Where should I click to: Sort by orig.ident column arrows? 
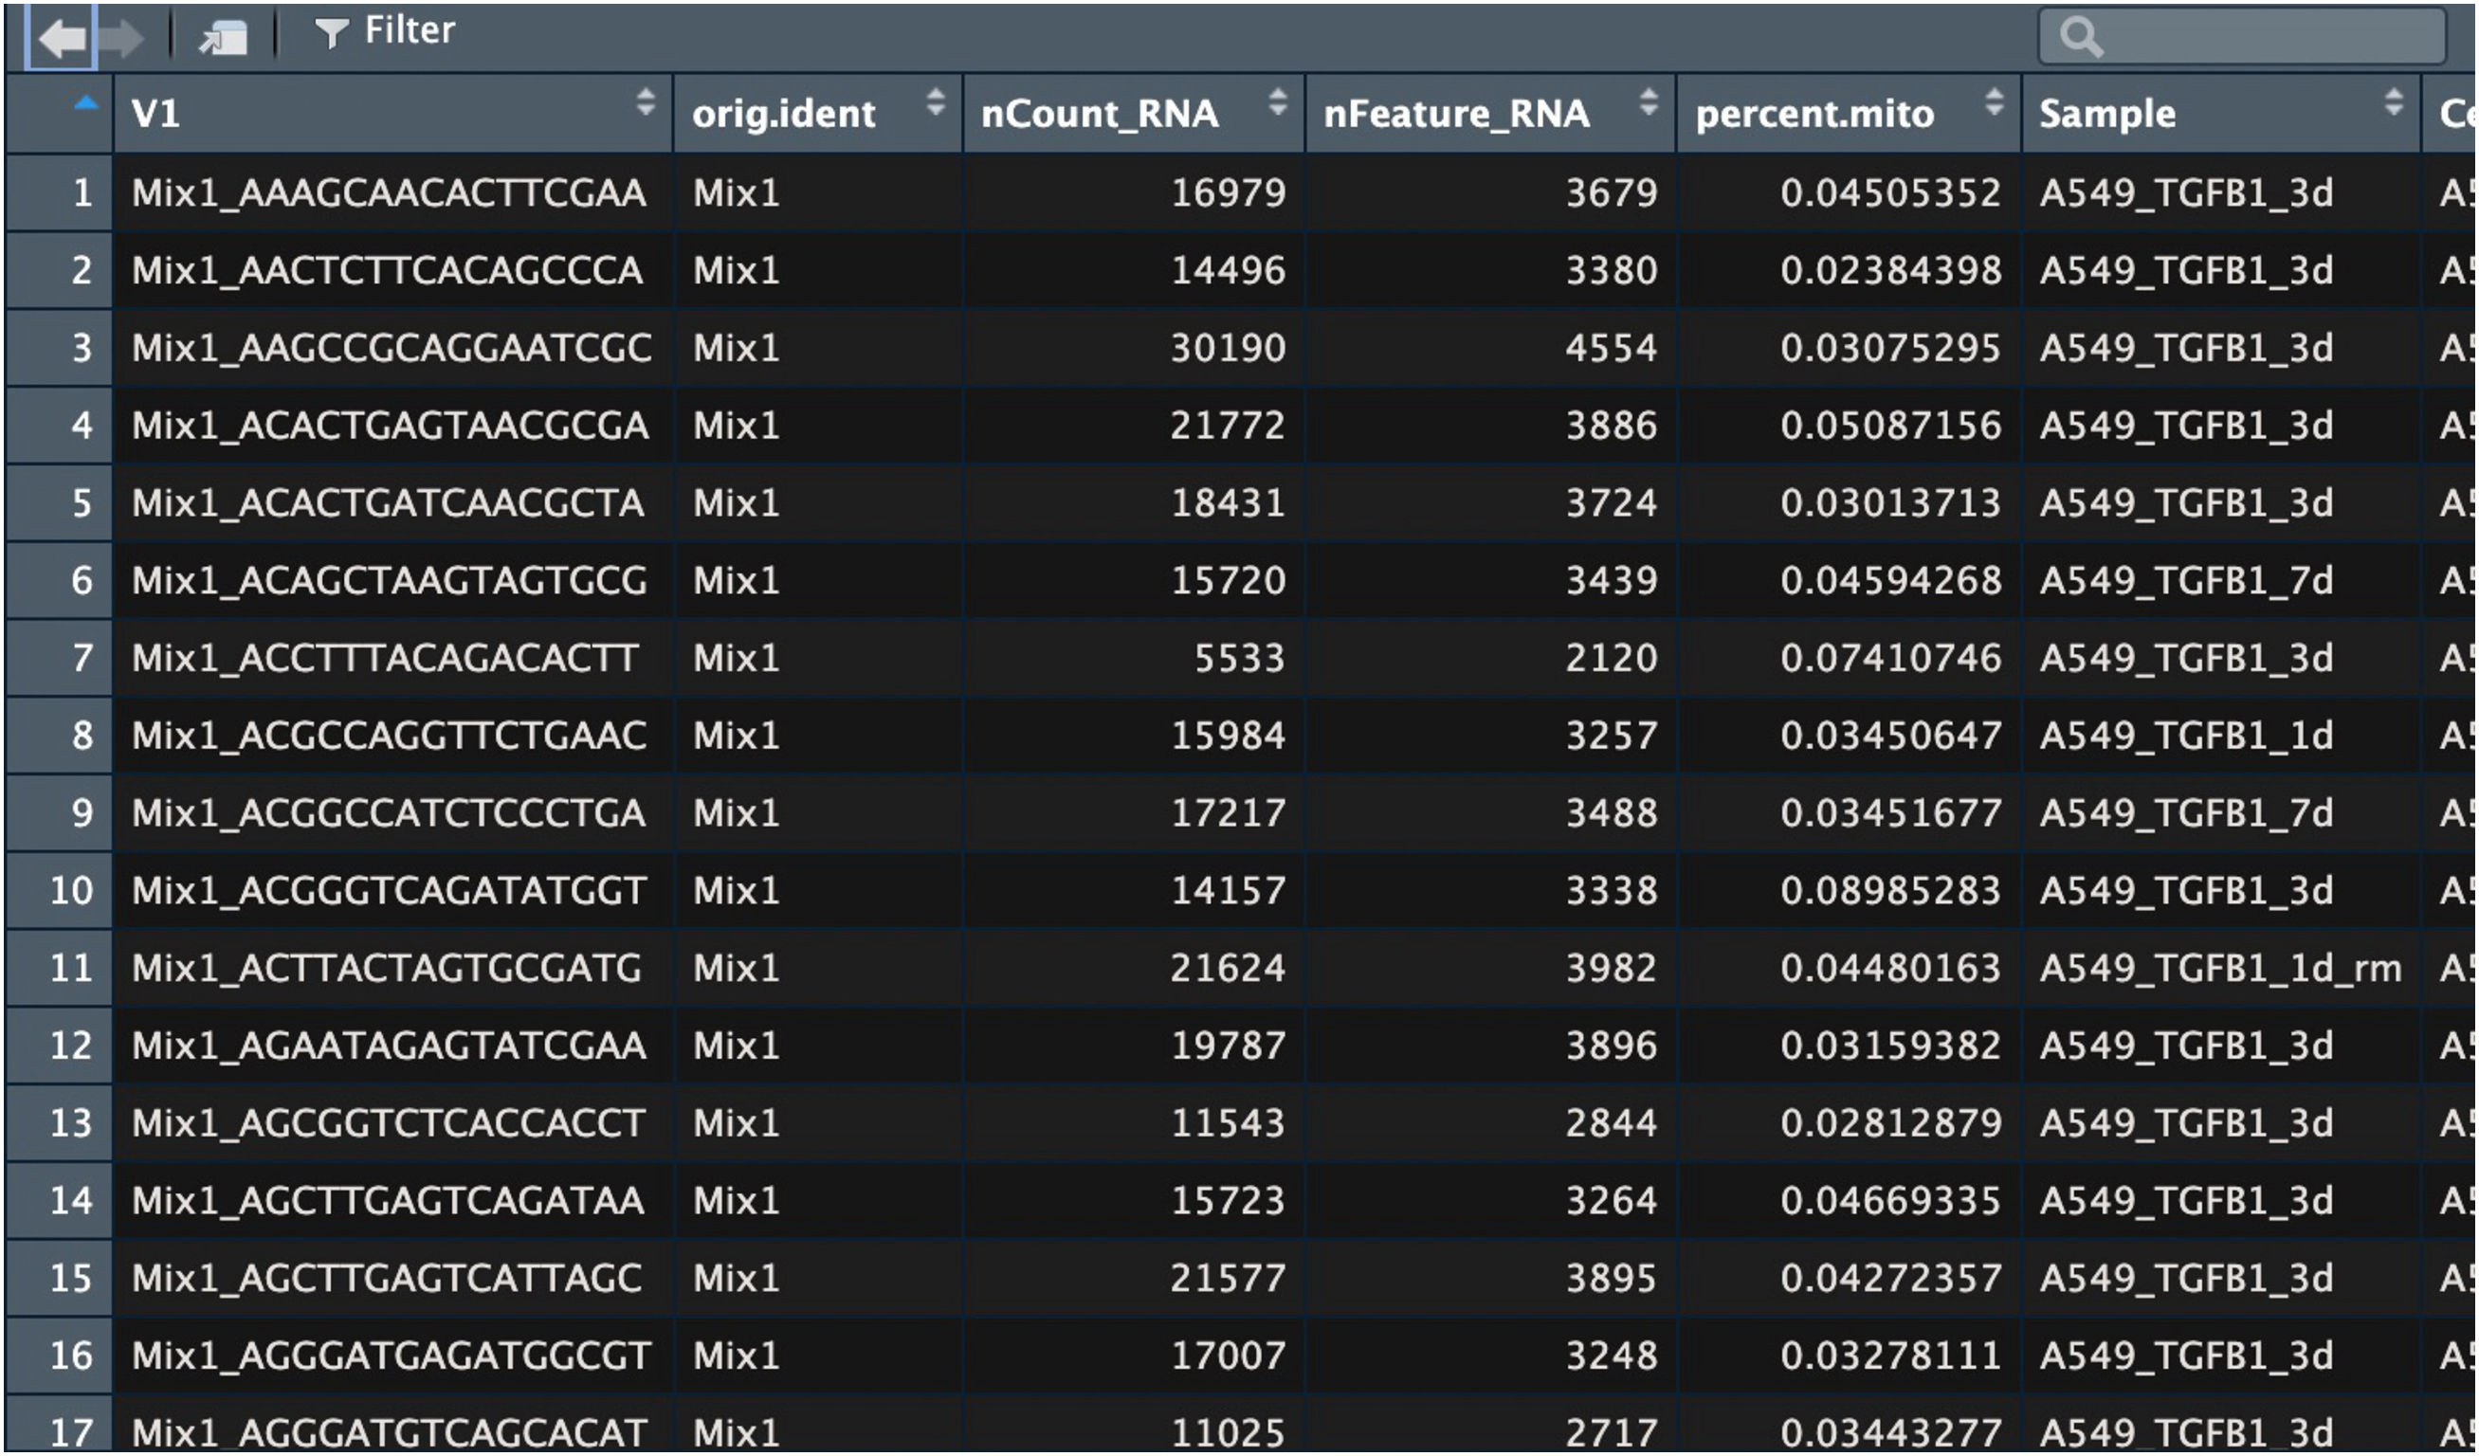pos(936,101)
